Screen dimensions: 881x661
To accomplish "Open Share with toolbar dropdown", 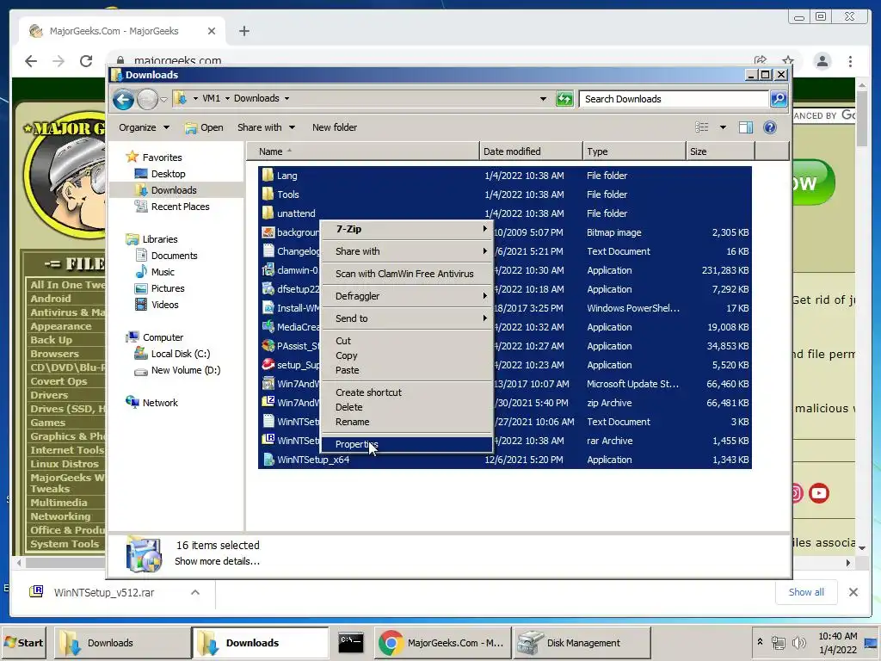I will 266,127.
